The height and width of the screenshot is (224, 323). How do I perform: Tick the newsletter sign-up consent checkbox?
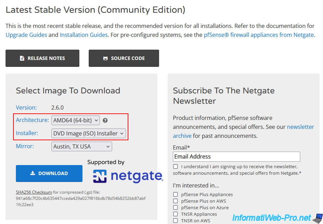point(176,166)
